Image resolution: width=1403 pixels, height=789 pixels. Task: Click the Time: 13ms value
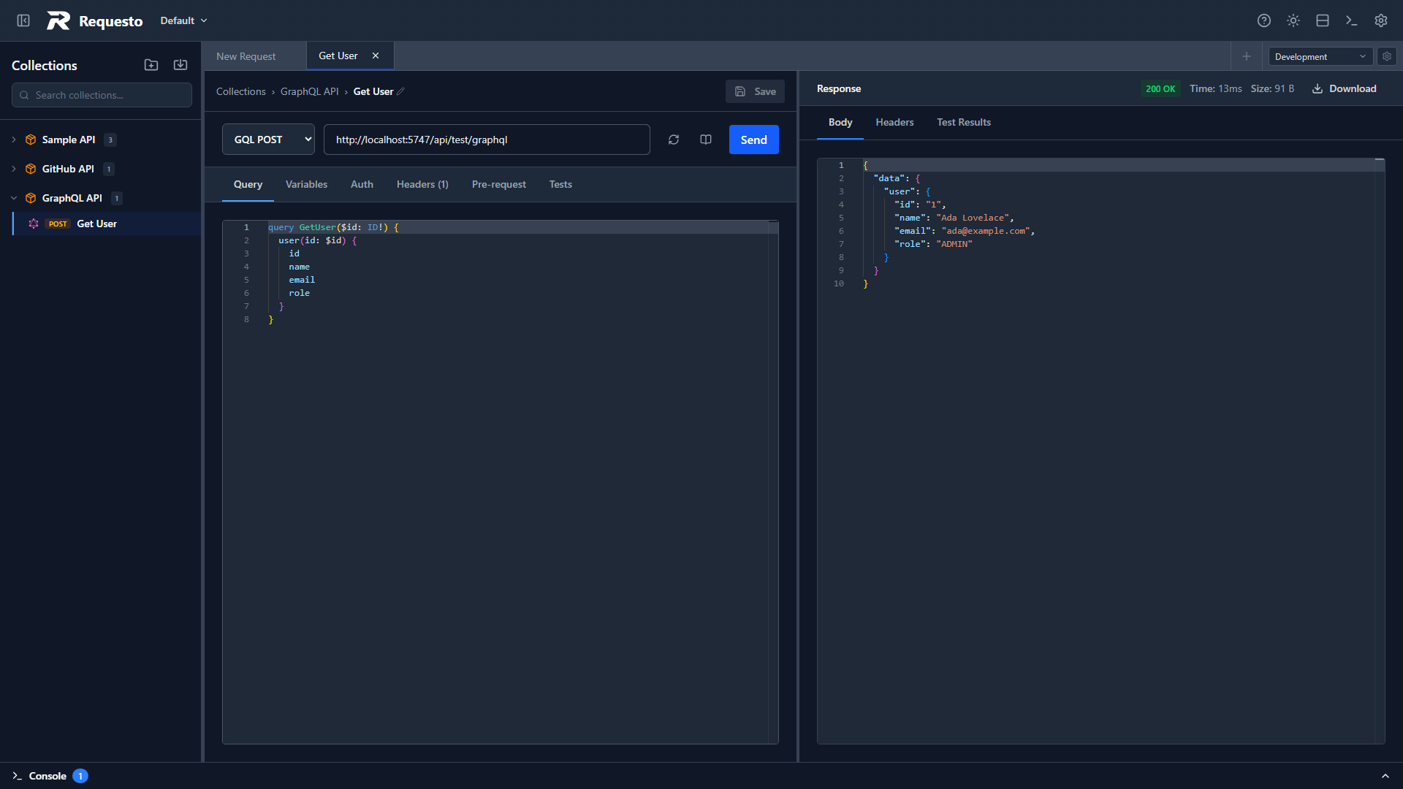pyautogui.click(x=1215, y=88)
